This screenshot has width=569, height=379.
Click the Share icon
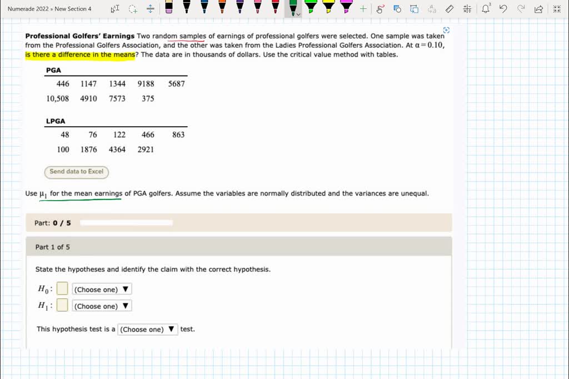point(537,9)
